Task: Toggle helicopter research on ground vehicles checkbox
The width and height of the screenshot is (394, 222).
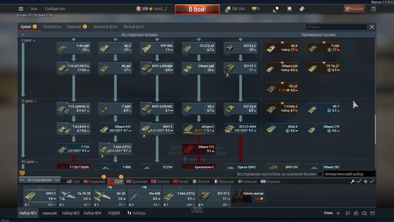Action: (320, 174)
